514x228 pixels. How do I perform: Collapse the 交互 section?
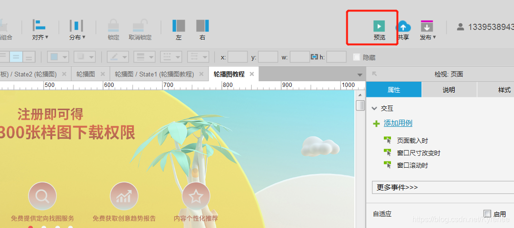click(374, 108)
